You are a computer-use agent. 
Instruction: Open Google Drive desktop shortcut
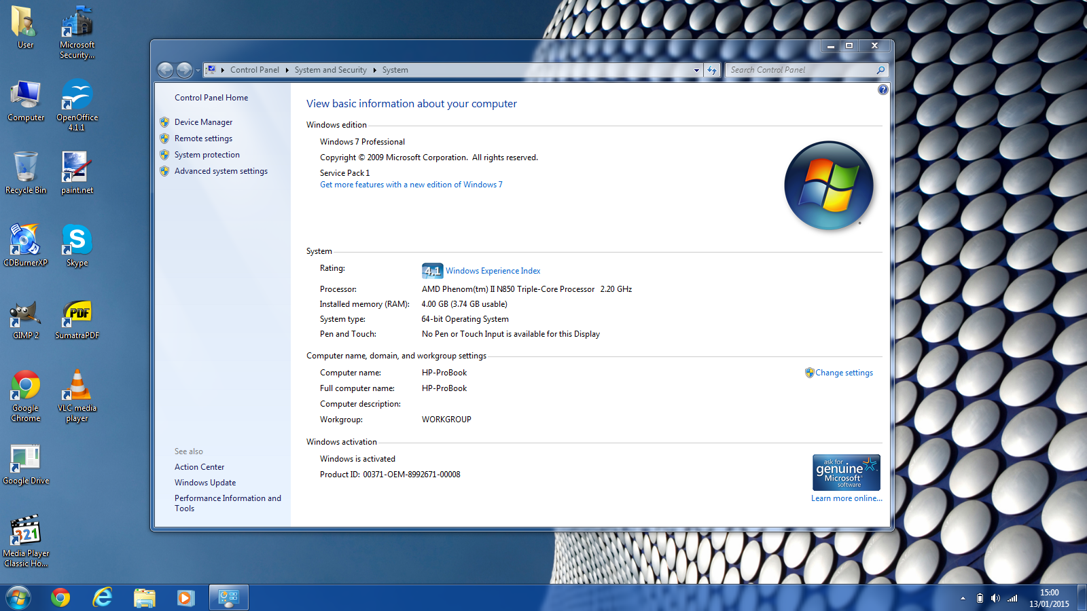[x=26, y=464]
